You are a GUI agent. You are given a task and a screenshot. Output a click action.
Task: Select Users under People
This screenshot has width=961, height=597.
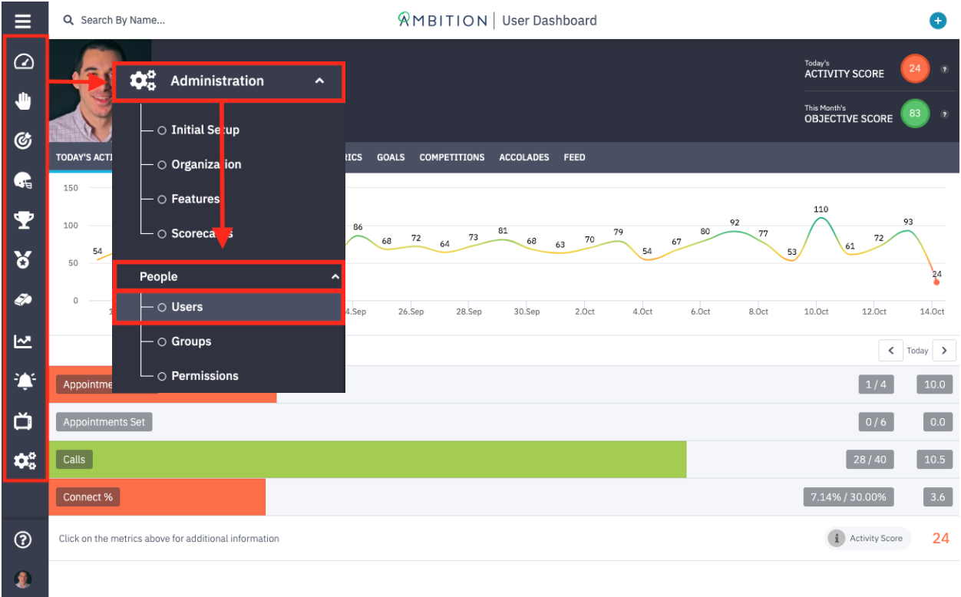pos(229,307)
